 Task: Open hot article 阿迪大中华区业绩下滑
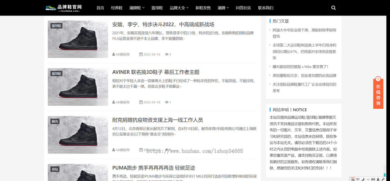tap(305, 33)
